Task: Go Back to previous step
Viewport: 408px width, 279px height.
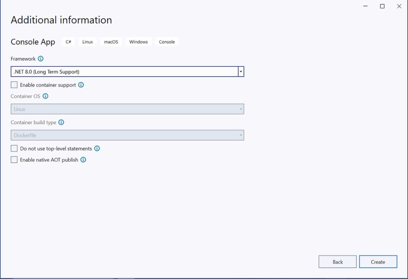Action: click(x=337, y=262)
